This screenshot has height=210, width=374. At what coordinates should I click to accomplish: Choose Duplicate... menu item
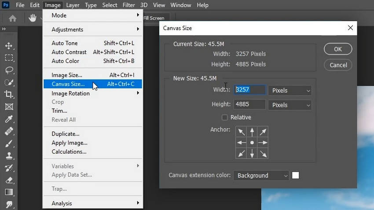click(x=93, y=134)
